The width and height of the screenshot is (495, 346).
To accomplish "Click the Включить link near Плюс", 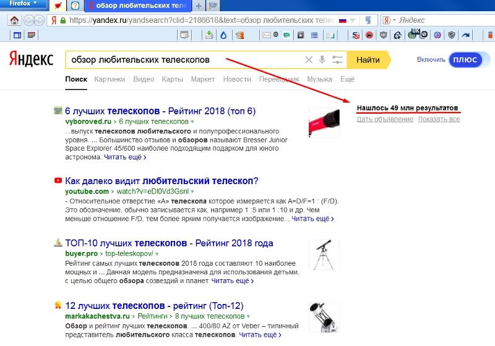I will pyautogui.click(x=431, y=59).
